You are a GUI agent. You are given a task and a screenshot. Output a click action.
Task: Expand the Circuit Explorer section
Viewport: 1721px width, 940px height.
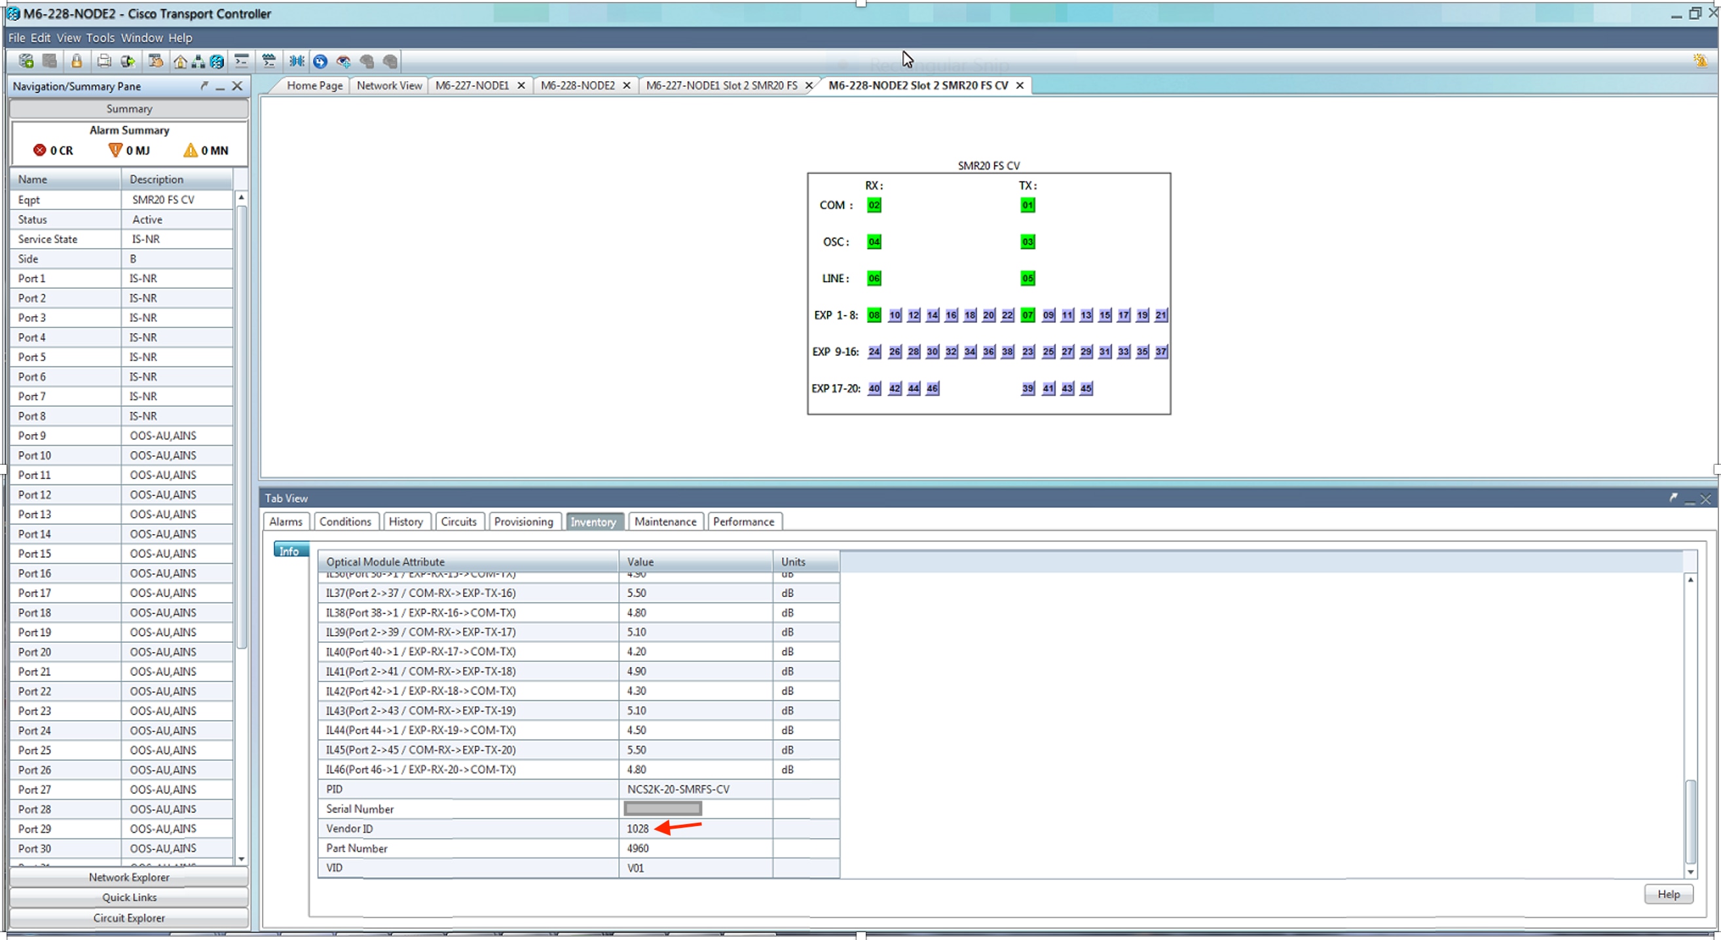(129, 918)
